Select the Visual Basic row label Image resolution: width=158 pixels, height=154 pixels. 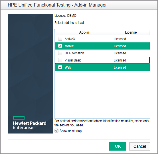pyautogui.click(x=73, y=60)
